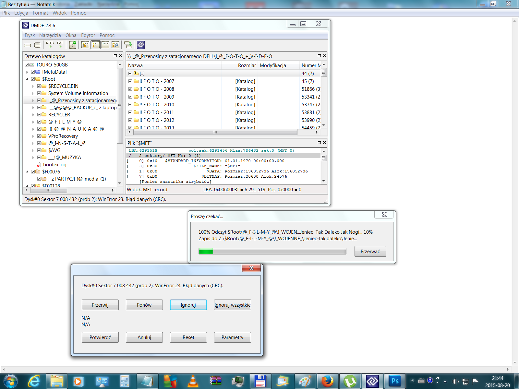Click the Parametry button
This screenshot has width=519, height=389.
pyautogui.click(x=233, y=337)
